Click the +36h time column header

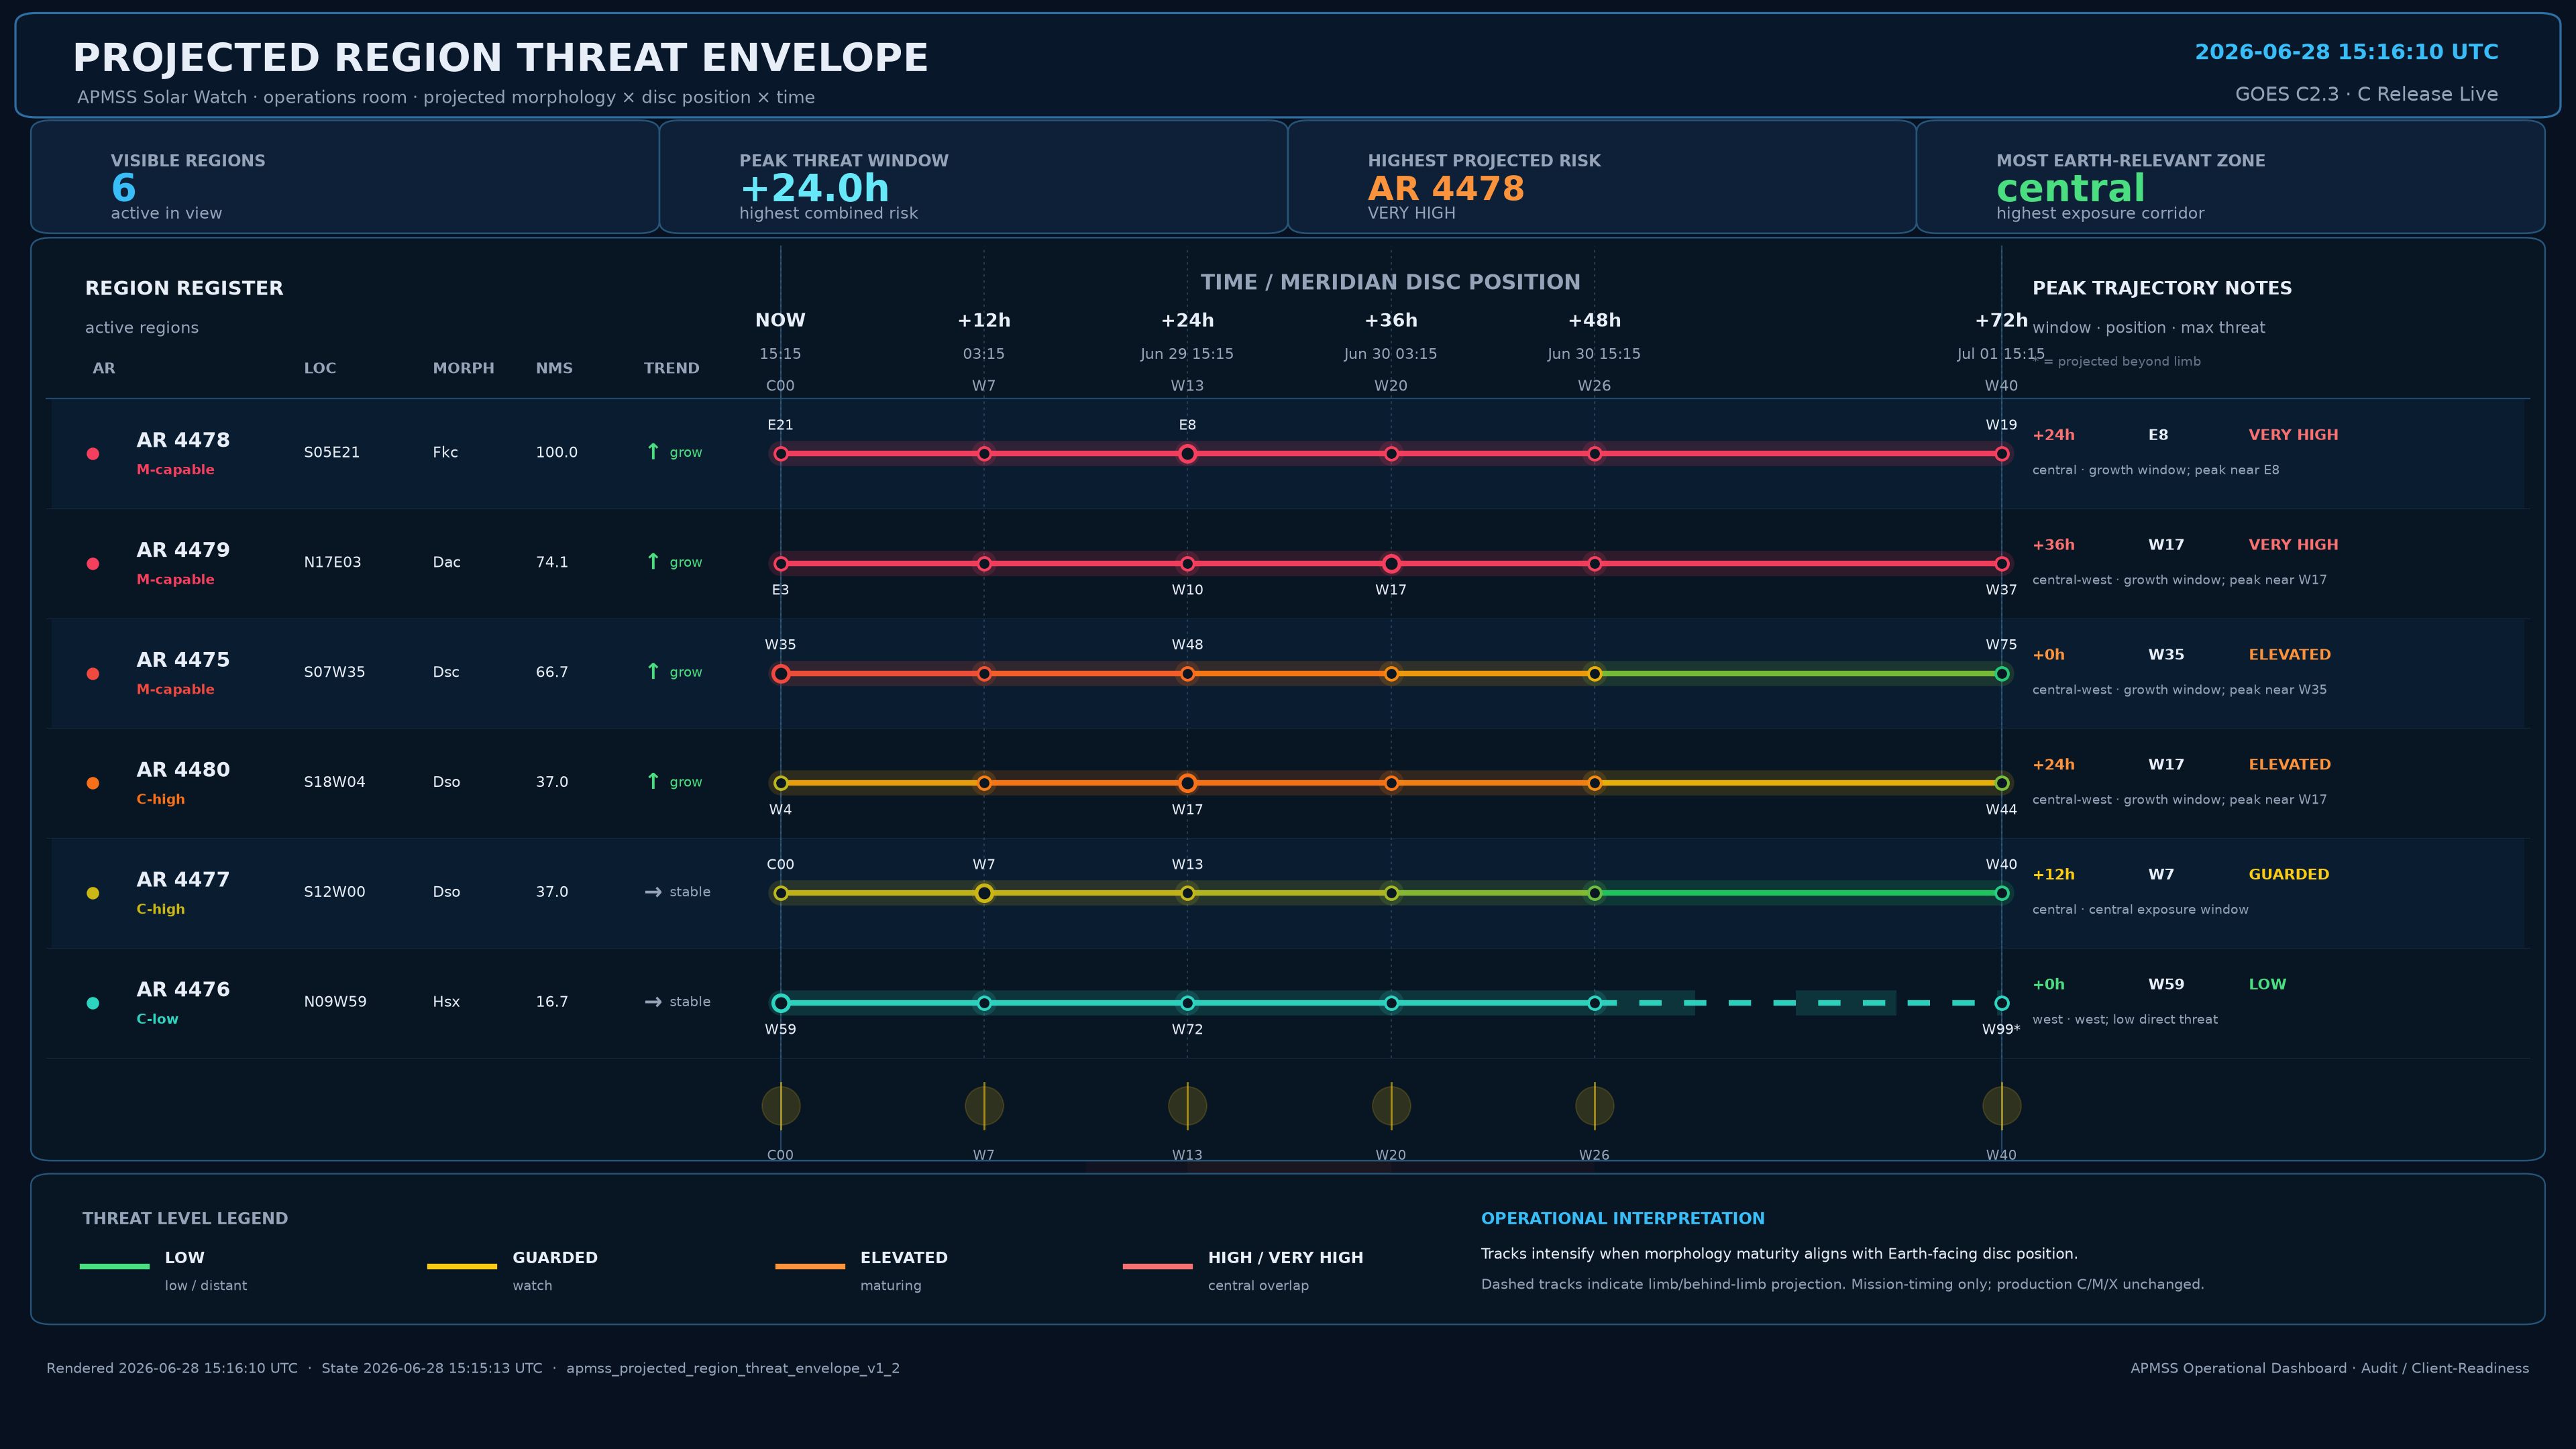pyautogui.click(x=1391, y=320)
